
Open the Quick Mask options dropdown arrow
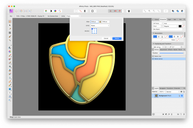pos(96,11)
